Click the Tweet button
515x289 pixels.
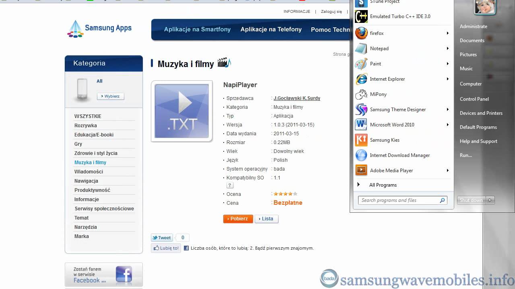pyautogui.click(x=162, y=238)
